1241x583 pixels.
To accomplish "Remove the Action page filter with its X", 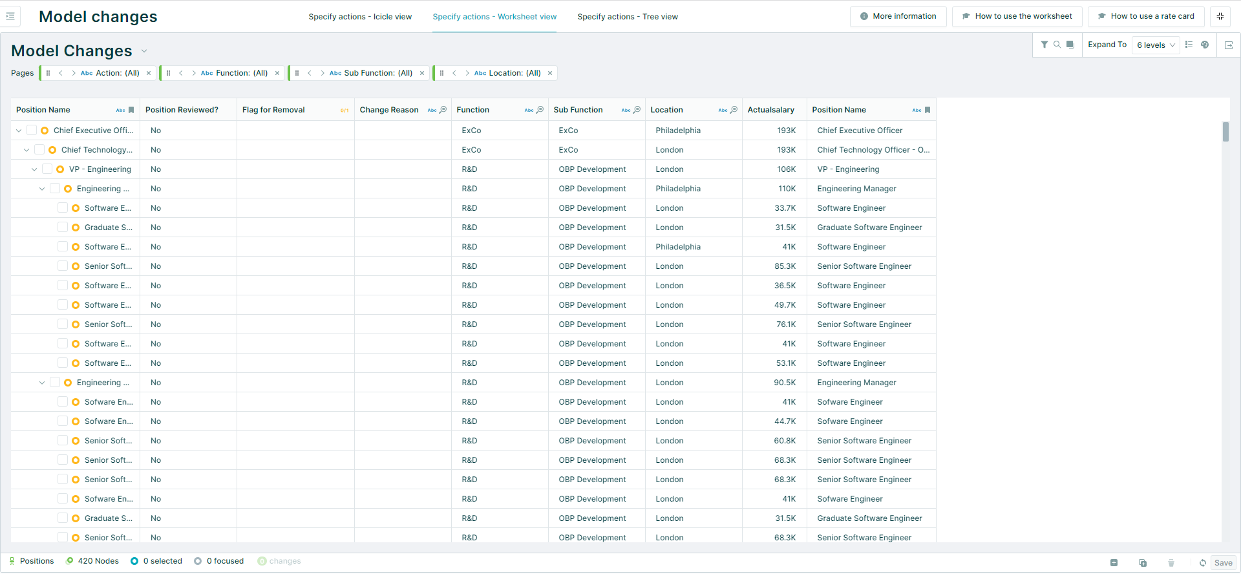I will 149,73.
